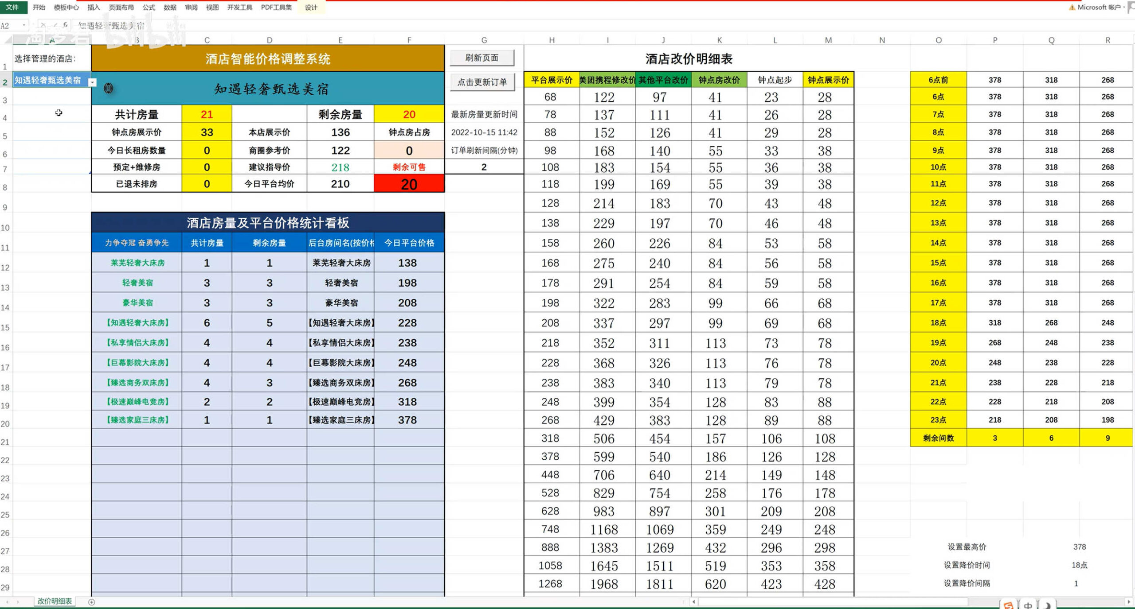
Task: Select column H header
Action: point(552,40)
